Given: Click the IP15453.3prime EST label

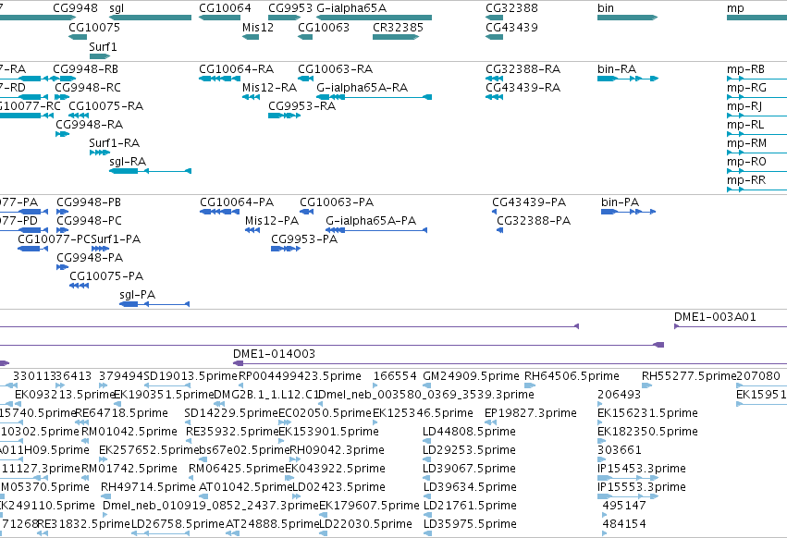Looking at the screenshot, I should pos(642,469).
